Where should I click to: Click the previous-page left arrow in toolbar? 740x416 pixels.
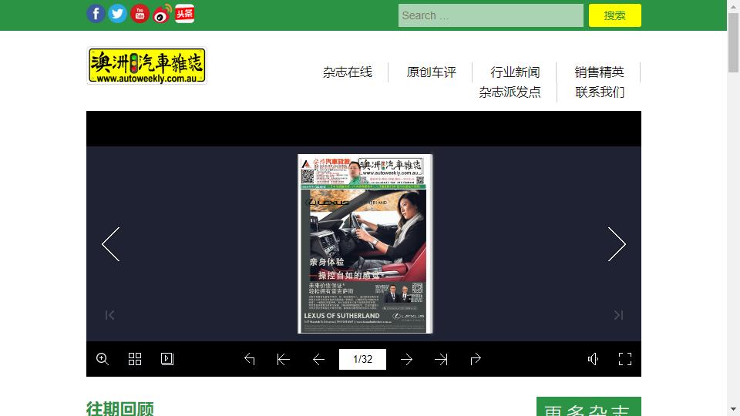click(x=318, y=360)
